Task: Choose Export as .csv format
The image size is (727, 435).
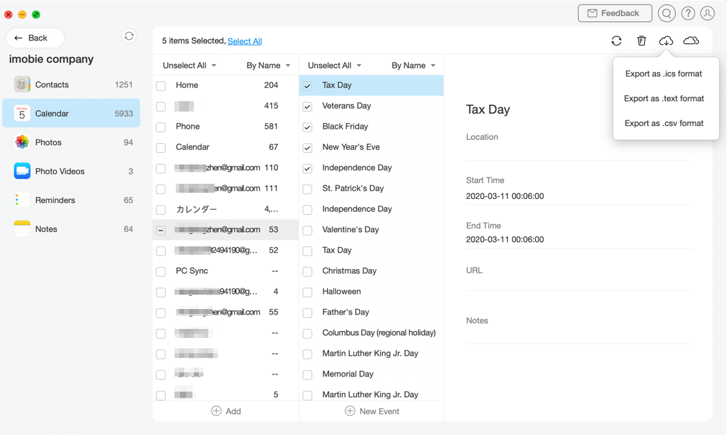Action: (664, 123)
